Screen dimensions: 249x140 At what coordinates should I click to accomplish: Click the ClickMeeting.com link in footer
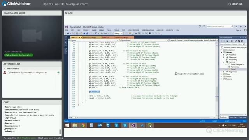26,138
